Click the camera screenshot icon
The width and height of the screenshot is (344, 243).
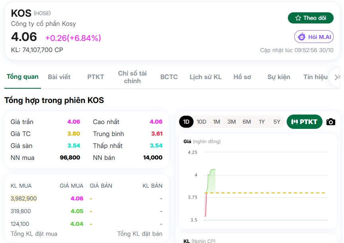tap(330, 122)
